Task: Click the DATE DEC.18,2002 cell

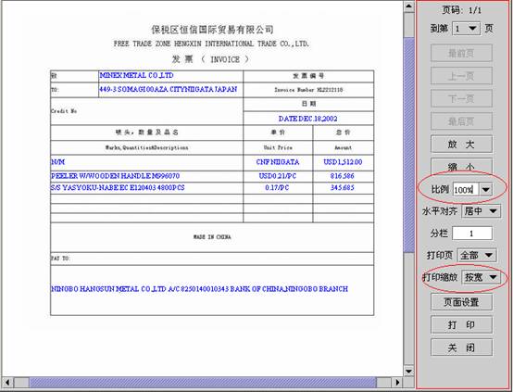Action: point(307,119)
